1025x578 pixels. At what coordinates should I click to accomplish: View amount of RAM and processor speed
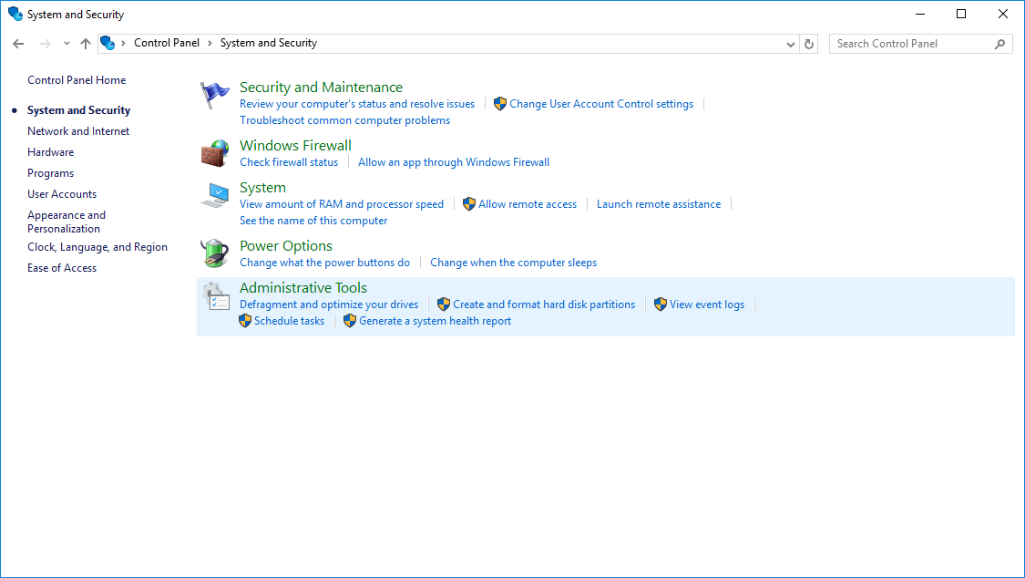point(342,203)
